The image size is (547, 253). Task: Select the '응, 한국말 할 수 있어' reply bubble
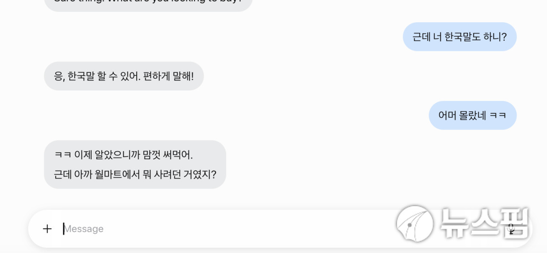(124, 76)
